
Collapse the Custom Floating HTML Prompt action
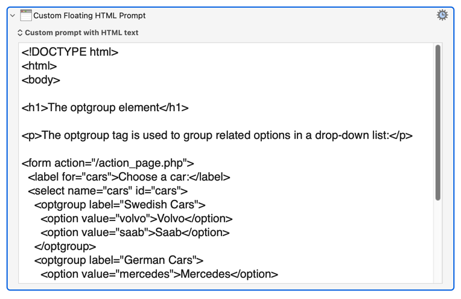pos(13,15)
